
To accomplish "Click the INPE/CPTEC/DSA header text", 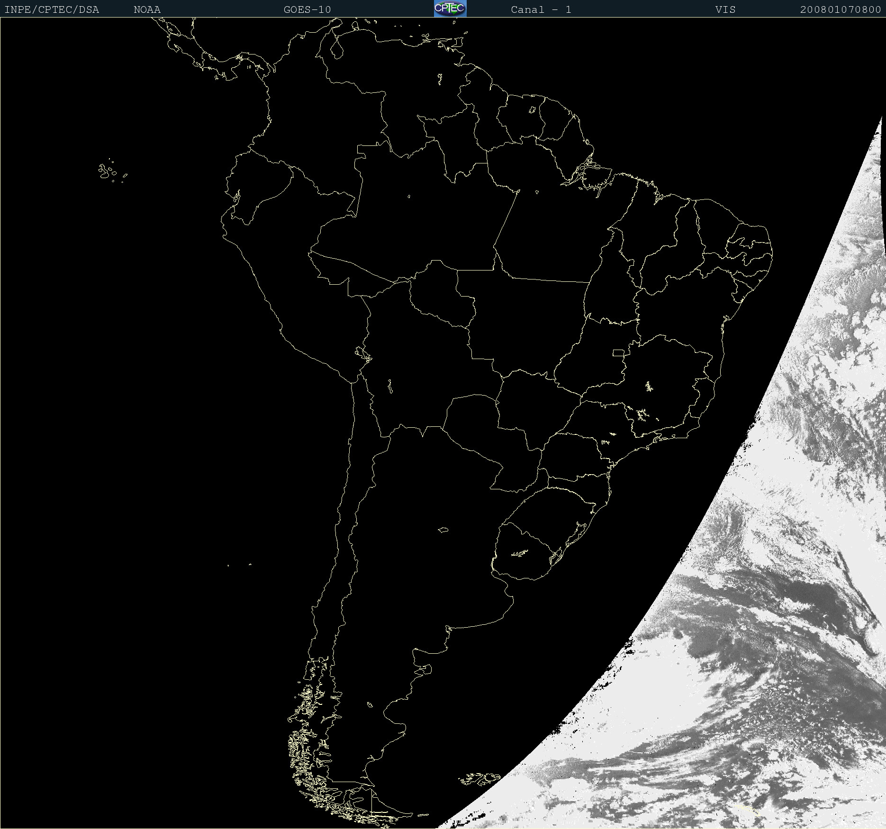I will [x=52, y=9].
